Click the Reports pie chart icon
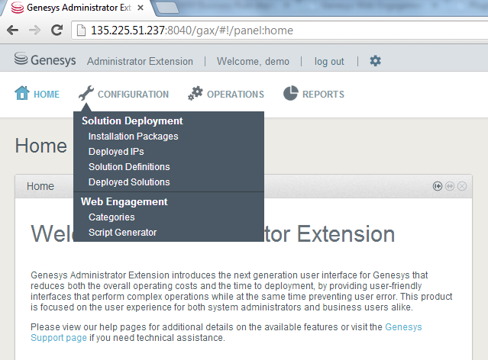 [x=290, y=94]
